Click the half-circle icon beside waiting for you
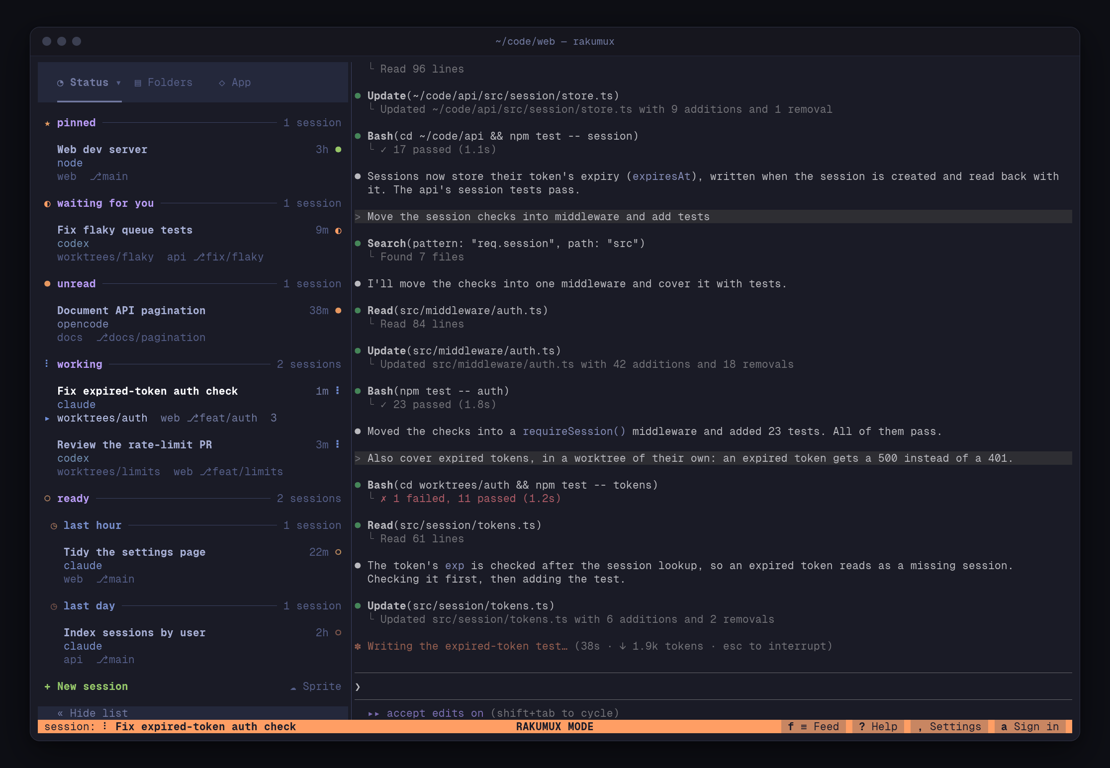 pyautogui.click(x=47, y=204)
